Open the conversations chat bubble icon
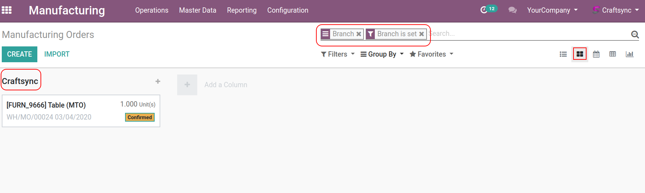 pos(512,10)
